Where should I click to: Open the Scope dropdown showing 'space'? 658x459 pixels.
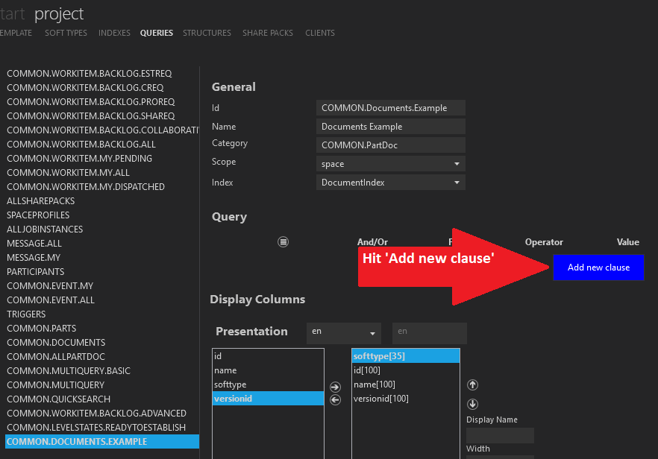pyautogui.click(x=390, y=162)
